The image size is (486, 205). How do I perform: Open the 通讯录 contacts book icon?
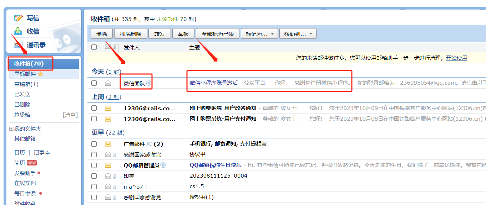(x=17, y=44)
